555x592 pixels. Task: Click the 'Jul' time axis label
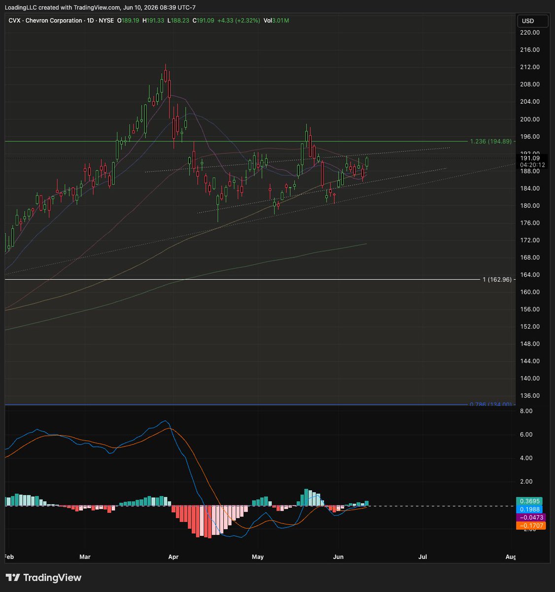[422, 557]
